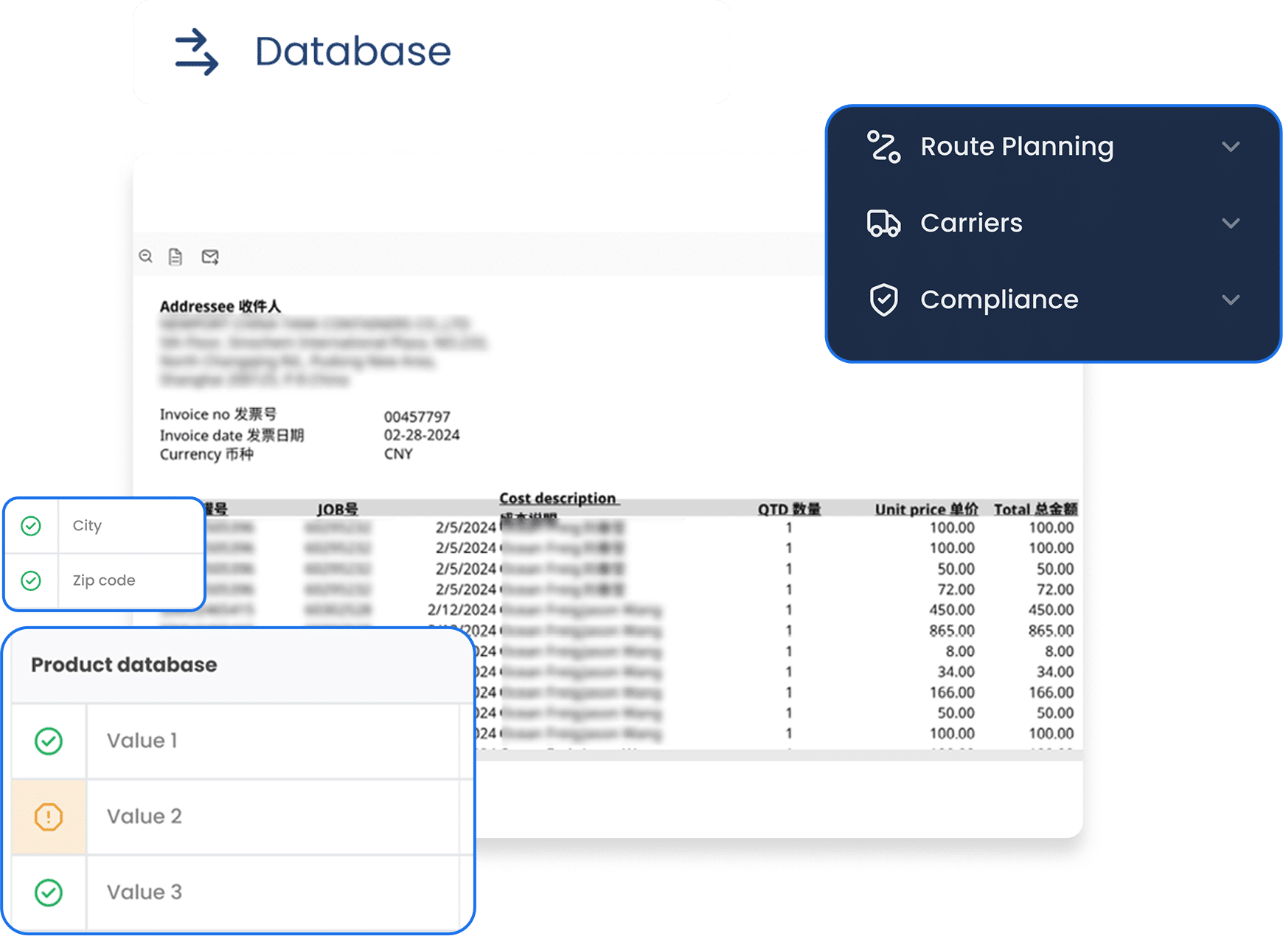Screen dimensions: 1283x936
Task: Toggle the City green checkmark
Action: pos(31,526)
